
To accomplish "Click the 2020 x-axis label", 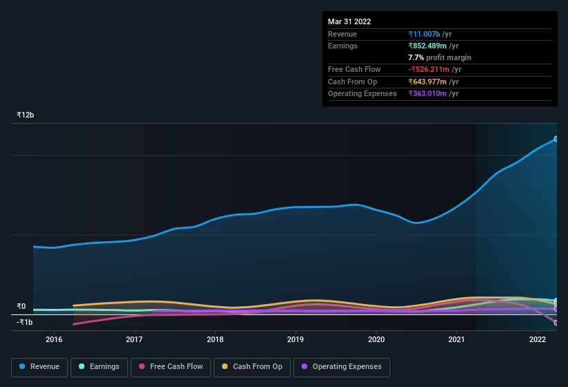I will pos(376,339).
